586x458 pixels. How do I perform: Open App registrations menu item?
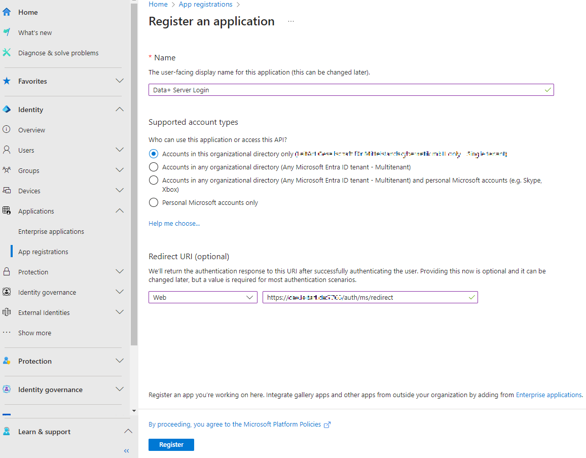tap(44, 252)
